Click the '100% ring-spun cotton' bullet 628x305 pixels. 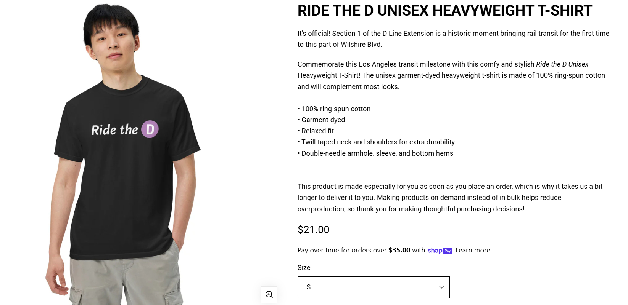click(334, 109)
